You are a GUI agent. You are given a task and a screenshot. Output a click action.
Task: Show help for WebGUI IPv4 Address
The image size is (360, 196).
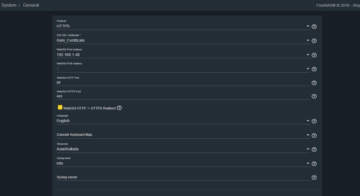(x=314, y=55)
